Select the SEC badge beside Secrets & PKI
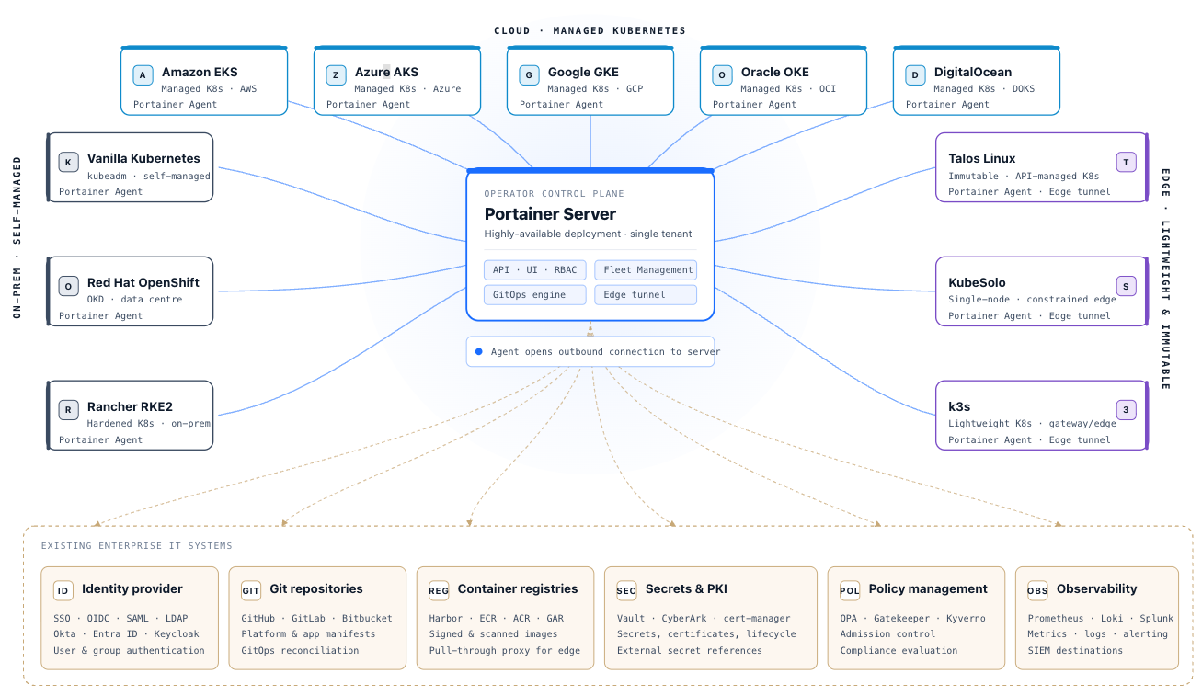 [626, 591]
